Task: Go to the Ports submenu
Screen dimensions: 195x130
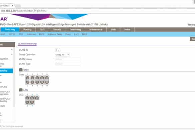Action: pos(68,34)
